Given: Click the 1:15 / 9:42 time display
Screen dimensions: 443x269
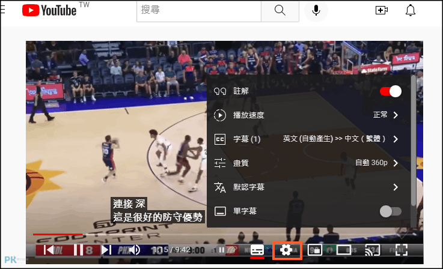Looking at the screenshot, I should click(171, 250).
